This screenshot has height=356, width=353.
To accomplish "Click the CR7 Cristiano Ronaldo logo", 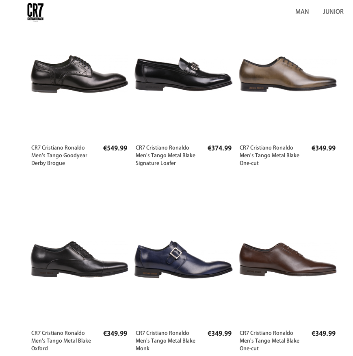I will click(35, 12).
